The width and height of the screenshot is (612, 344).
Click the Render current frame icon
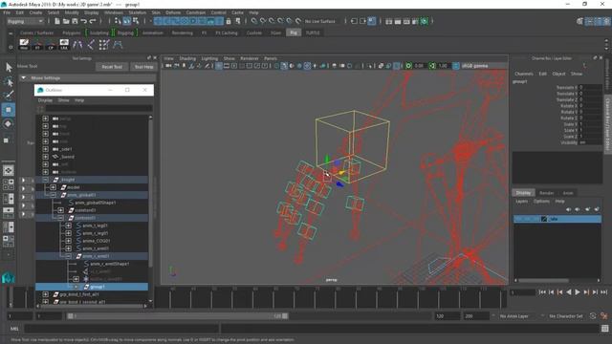[398, 21]
